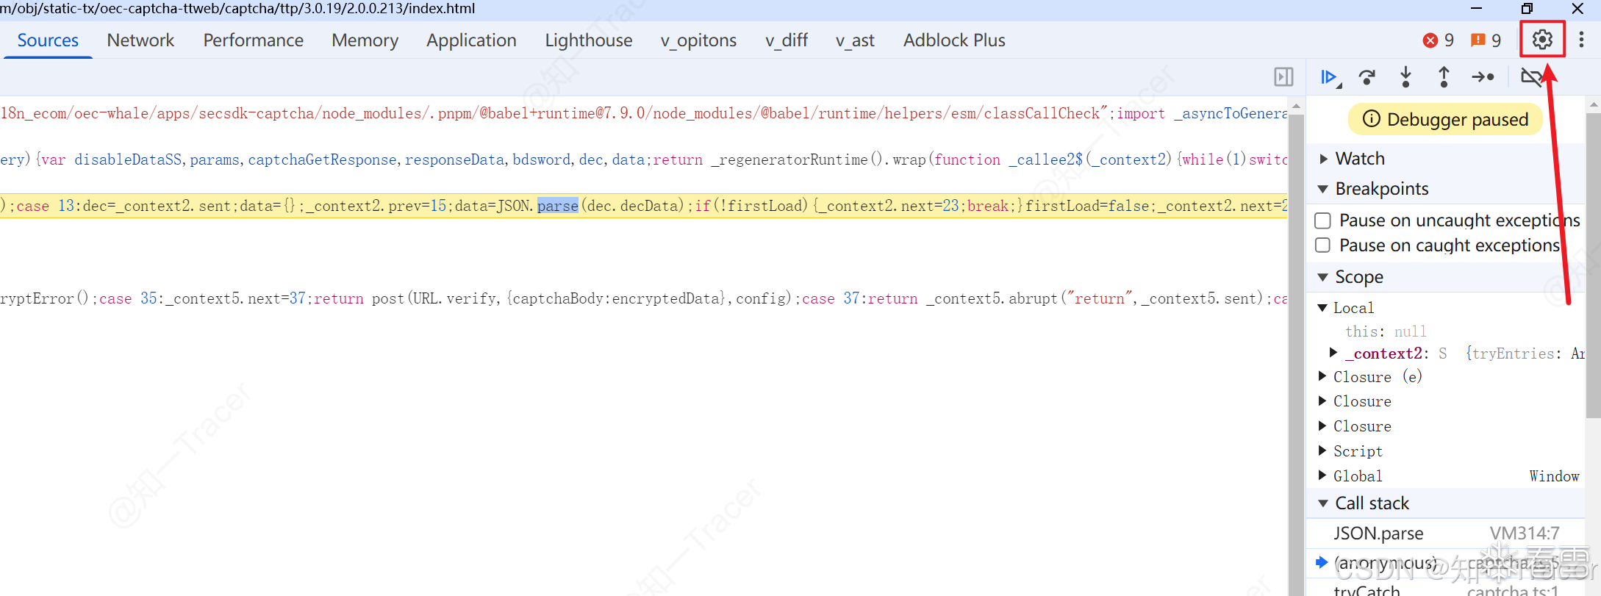Collapse the Scope section

point(1323,277)
